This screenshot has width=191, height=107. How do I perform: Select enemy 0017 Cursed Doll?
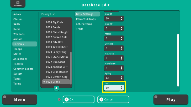pos(56,37)
